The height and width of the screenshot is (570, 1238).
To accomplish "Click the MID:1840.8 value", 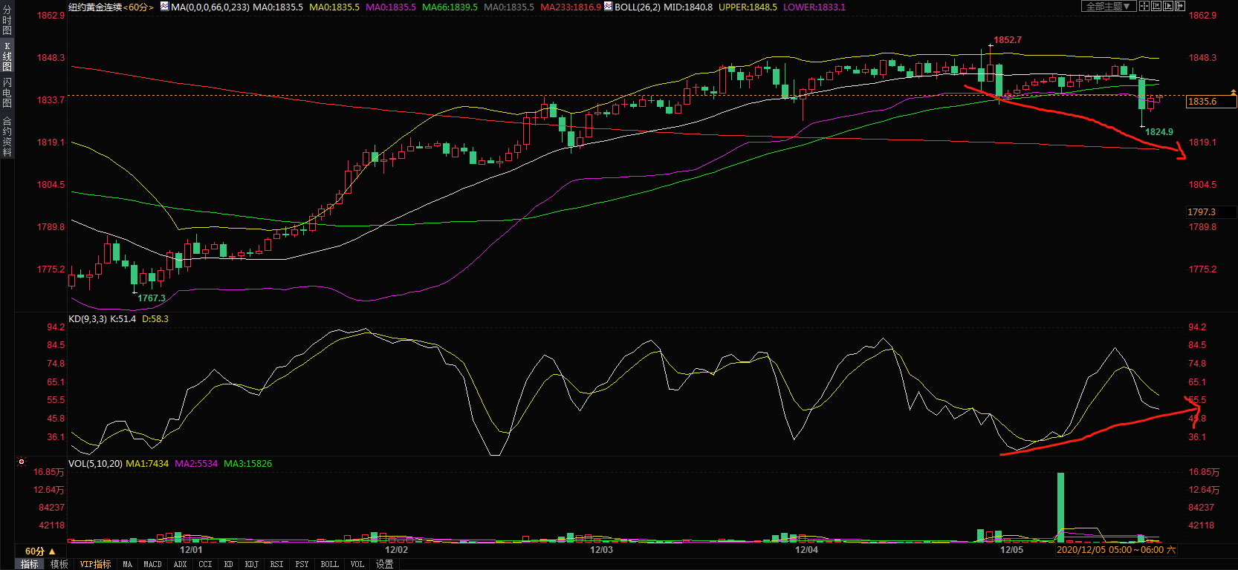I will tap(687, 7).
